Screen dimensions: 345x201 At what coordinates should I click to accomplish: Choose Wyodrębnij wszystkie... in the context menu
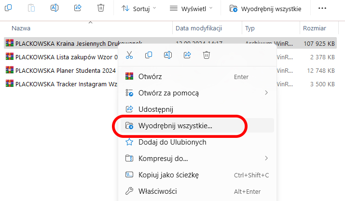pos(197,126)
